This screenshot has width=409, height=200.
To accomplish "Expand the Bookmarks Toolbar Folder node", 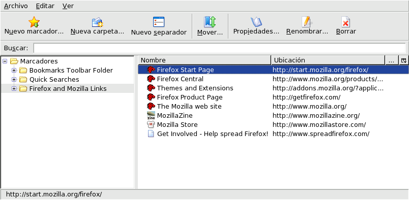I will click(14, 71).
